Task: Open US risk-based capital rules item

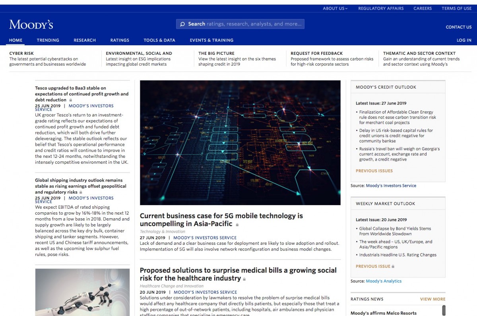Action: click(x=396, y=136)
